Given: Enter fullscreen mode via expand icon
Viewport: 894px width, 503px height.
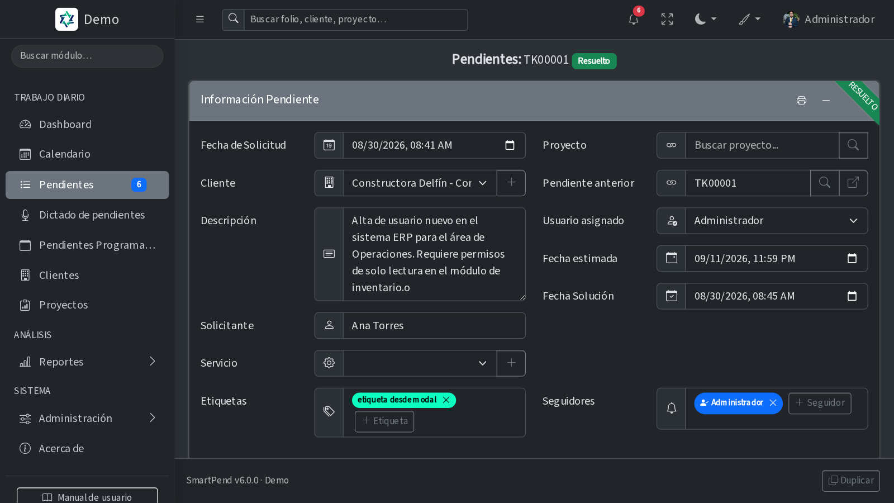Looking at the screenshot, I should (x=667, y=19).
